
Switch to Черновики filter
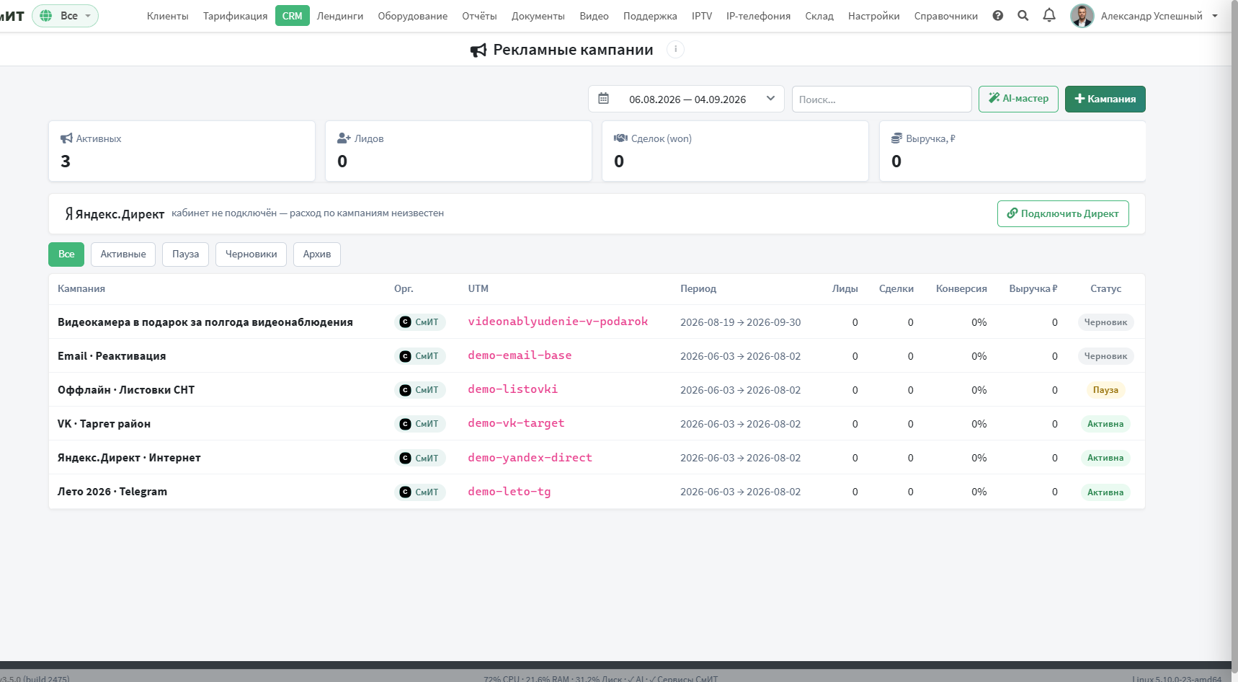pyautogui.click(x=251, y=254)
